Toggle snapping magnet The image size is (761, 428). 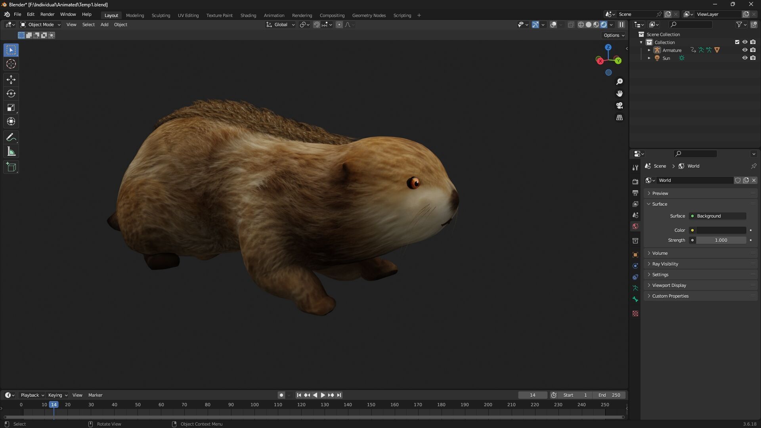(x=317, y=25)
